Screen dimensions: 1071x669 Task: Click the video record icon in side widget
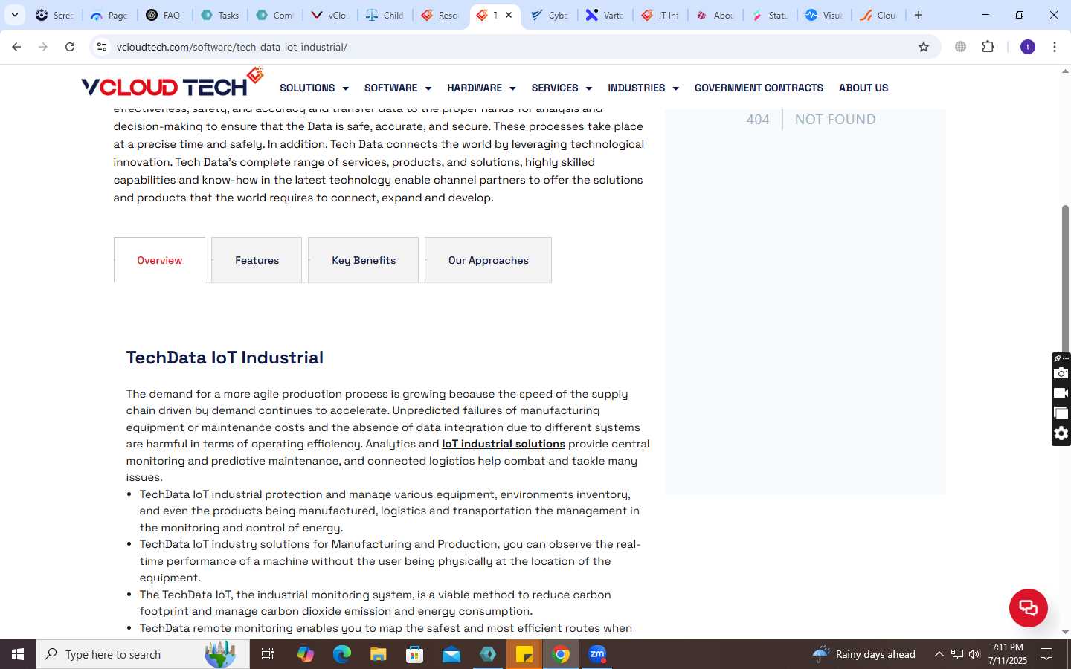[x=1061, y=393]
